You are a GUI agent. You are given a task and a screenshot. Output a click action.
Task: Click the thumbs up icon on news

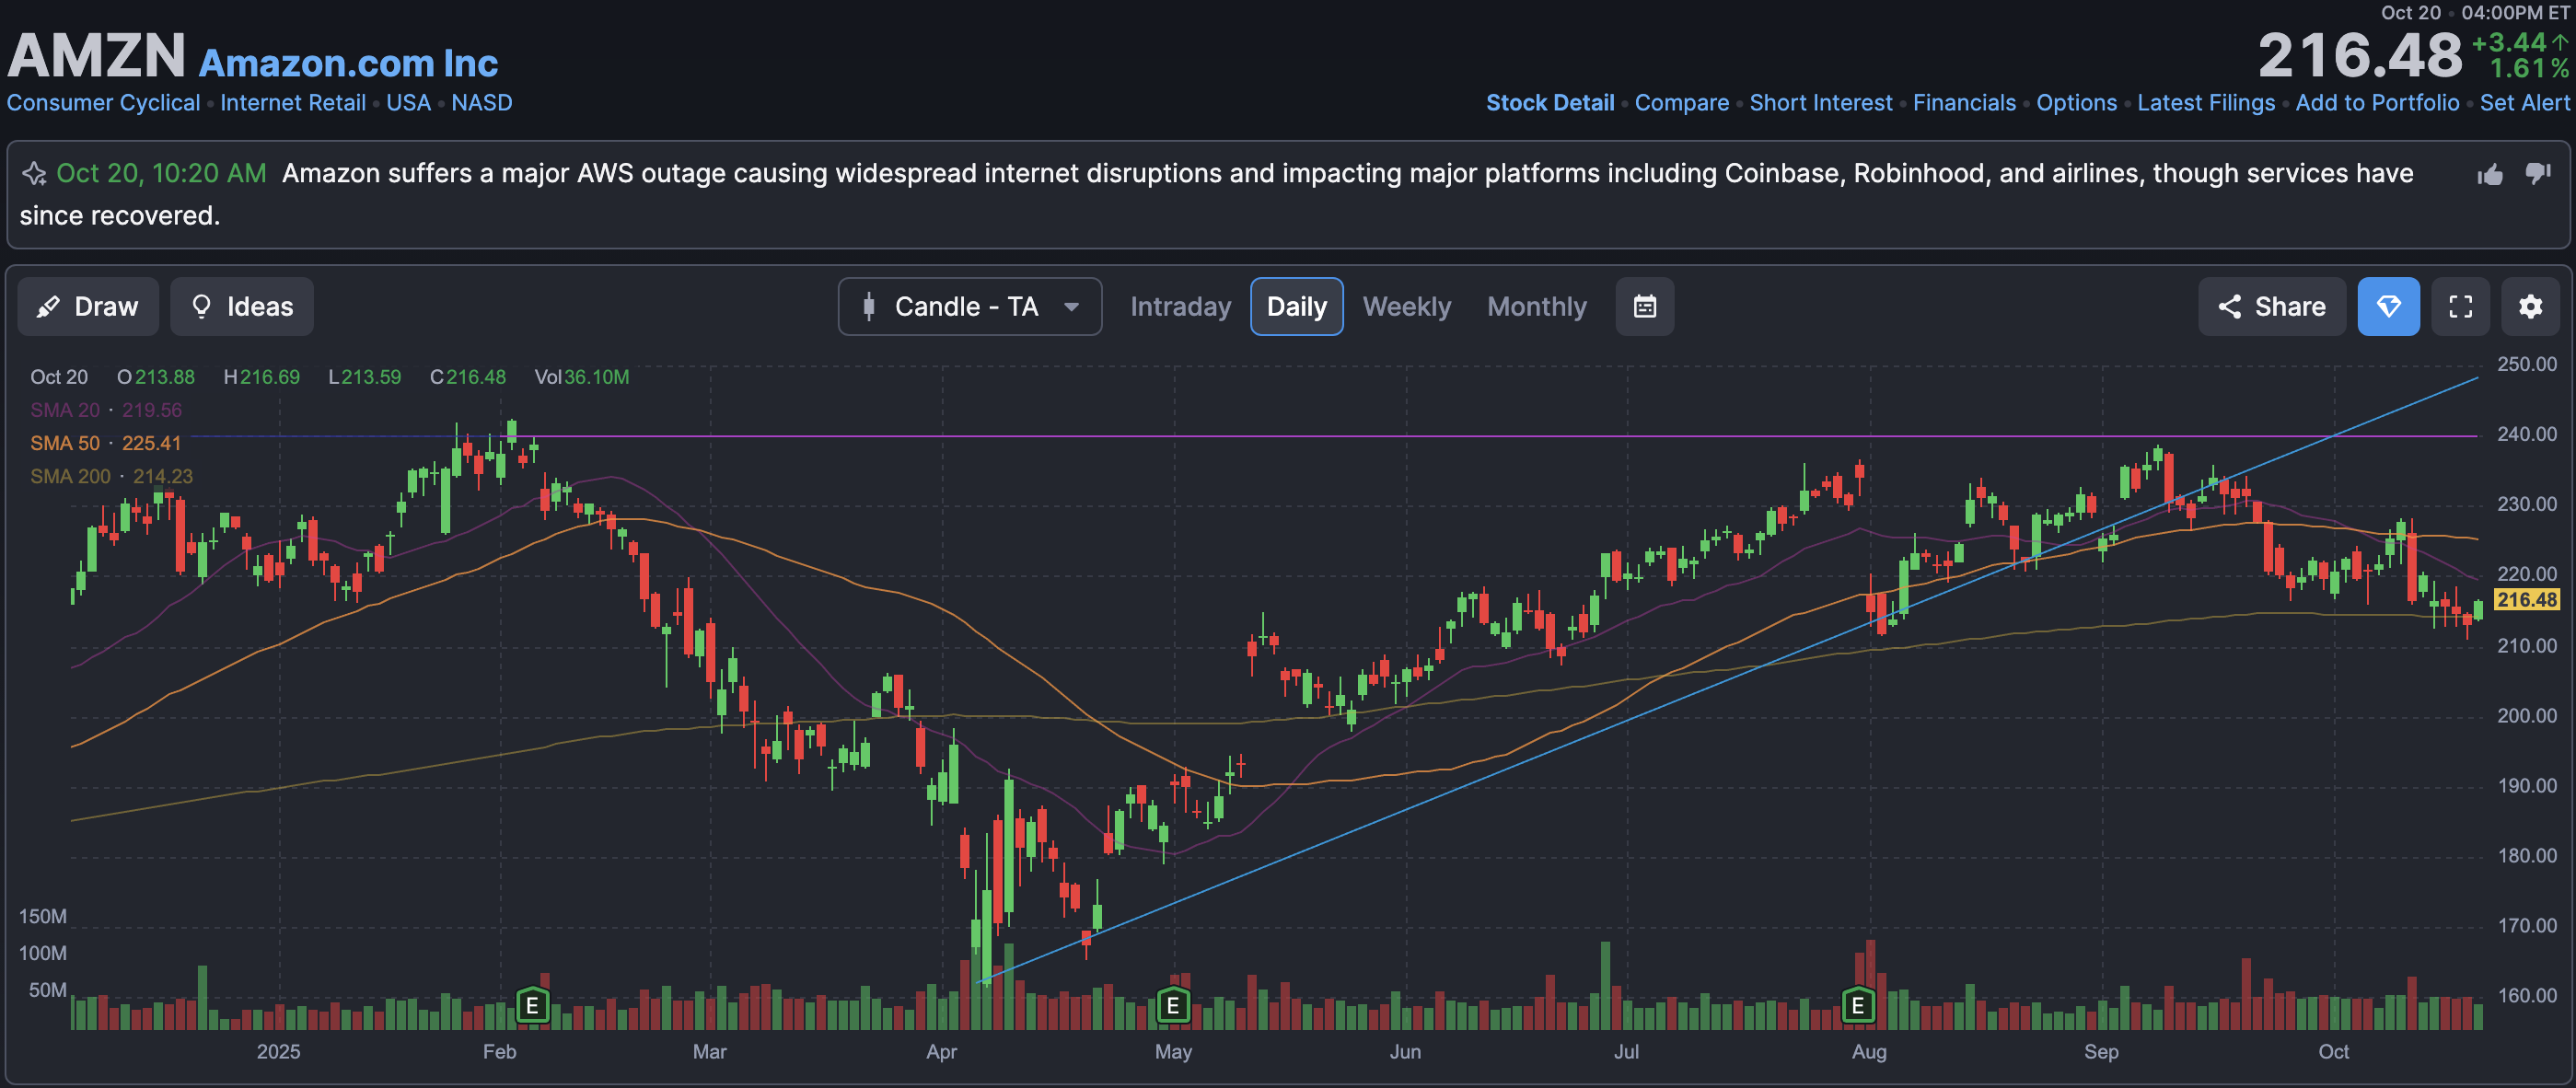point(2490,175)
